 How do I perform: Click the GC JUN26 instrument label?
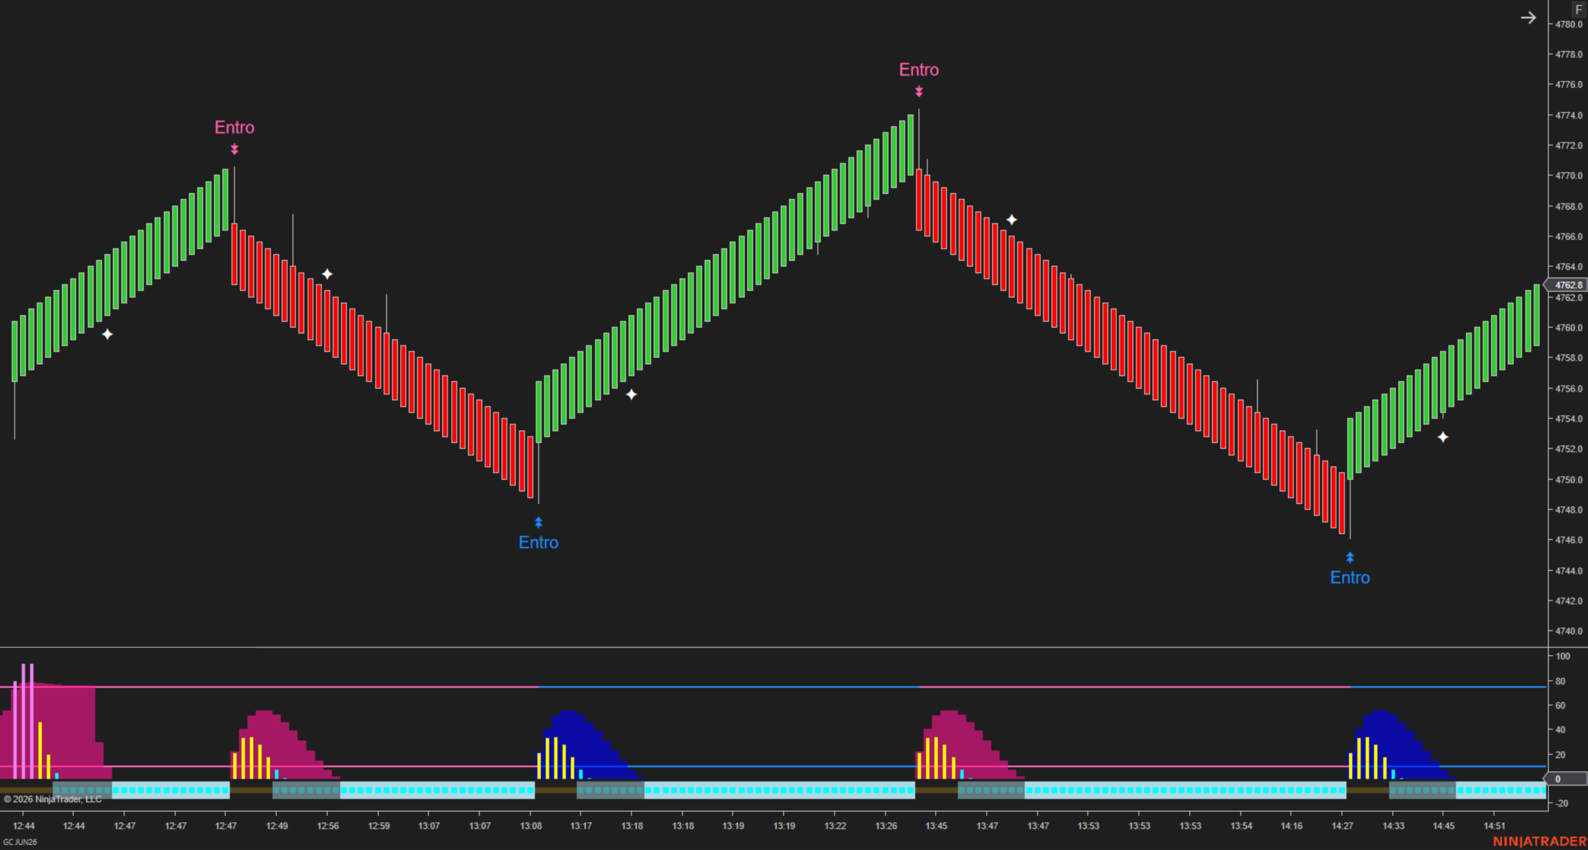click(x=20, y=842)
